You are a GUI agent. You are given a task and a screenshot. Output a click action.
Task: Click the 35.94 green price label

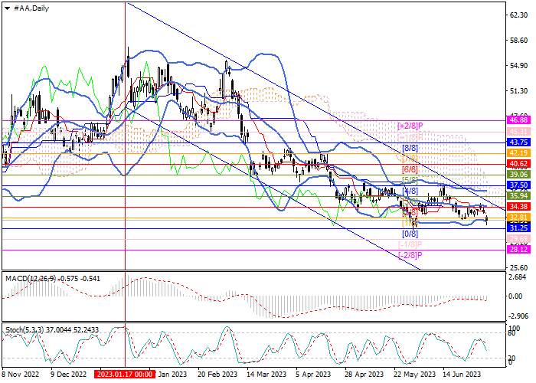click(x=519, y=196)
